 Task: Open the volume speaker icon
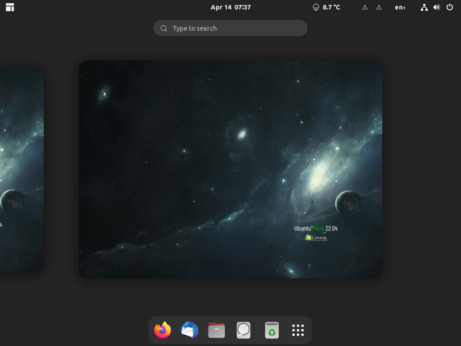click(437, 7)
